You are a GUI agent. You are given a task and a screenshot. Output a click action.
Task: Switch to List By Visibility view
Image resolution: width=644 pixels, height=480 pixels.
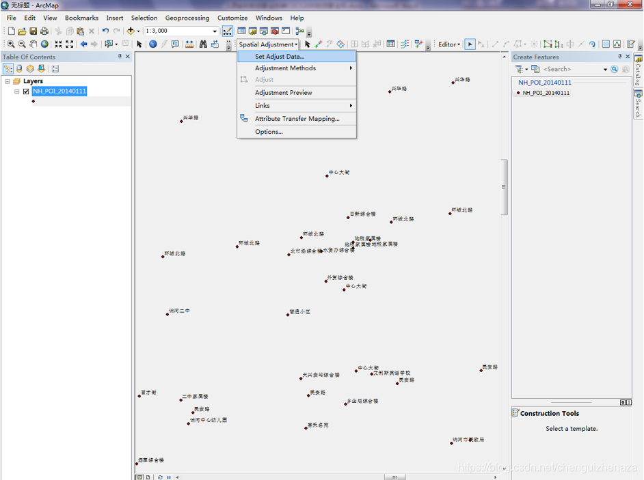[x=30, y=68]
